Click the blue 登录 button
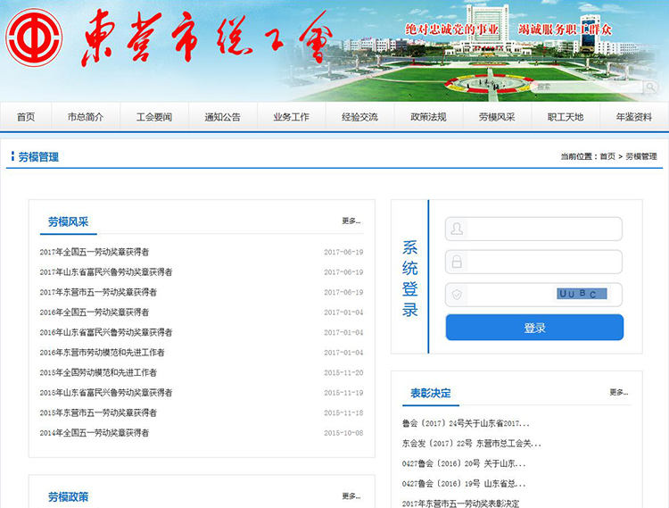 [x=534, y=328]
